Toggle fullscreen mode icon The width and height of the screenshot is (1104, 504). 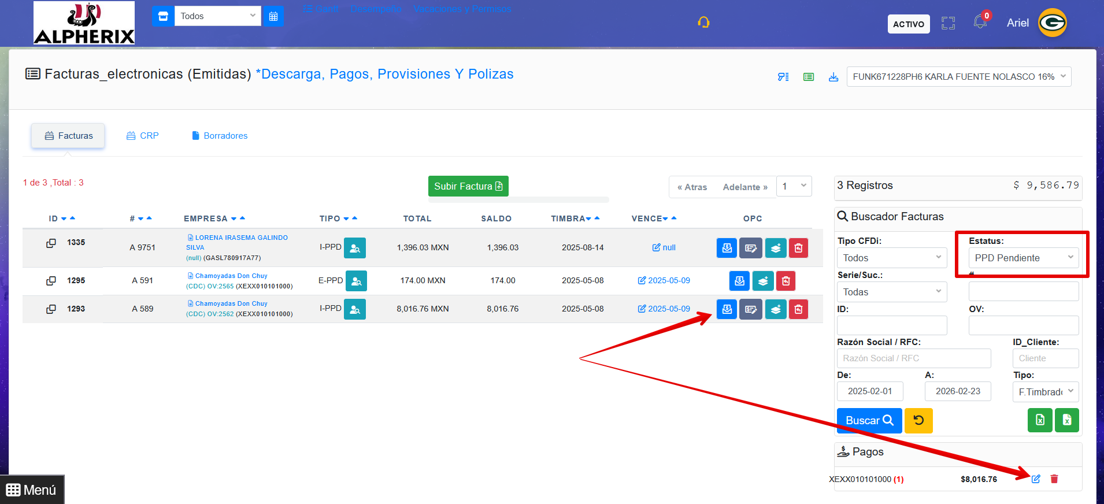(948, 23)
